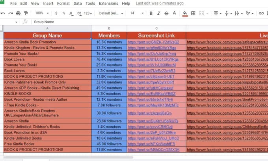Open text rotation dropdown
268x161 pixels.
[249, 13]
